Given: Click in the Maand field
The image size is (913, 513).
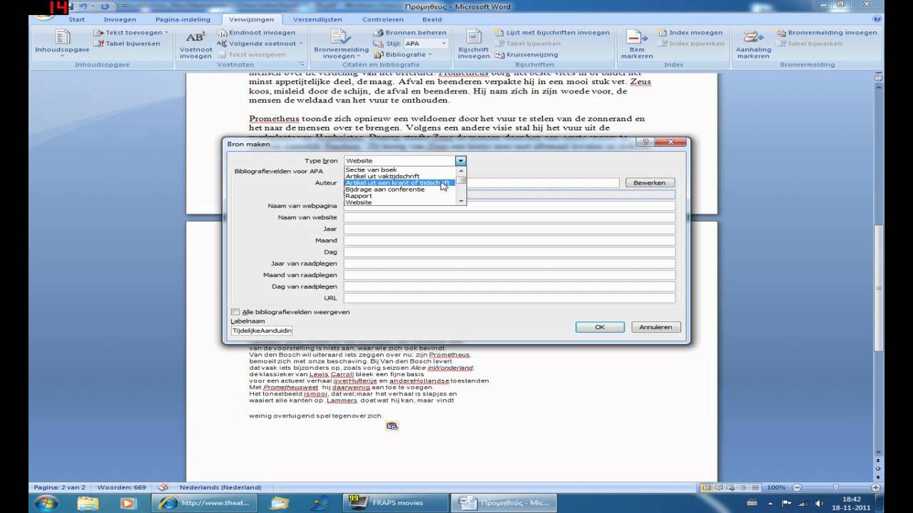Looking at the screenshot, I should tap(509, 241).
